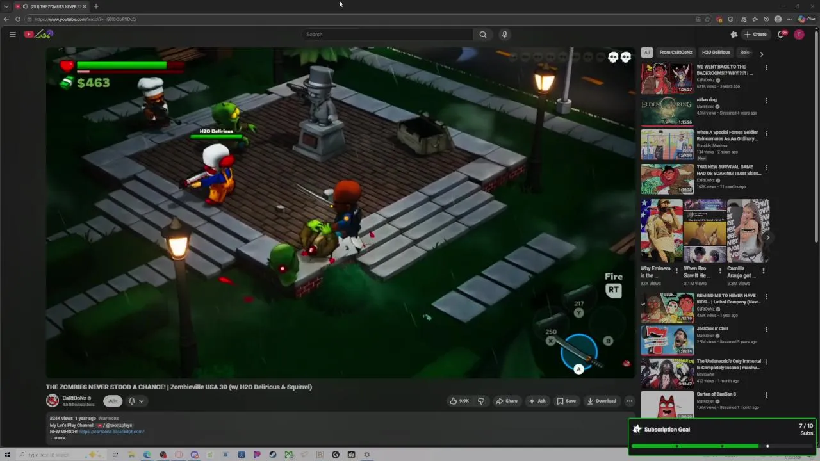Open options for Special Forces Soldier video
The height and width of the screenshot is (461, 820).
click(x=766, y=133)
